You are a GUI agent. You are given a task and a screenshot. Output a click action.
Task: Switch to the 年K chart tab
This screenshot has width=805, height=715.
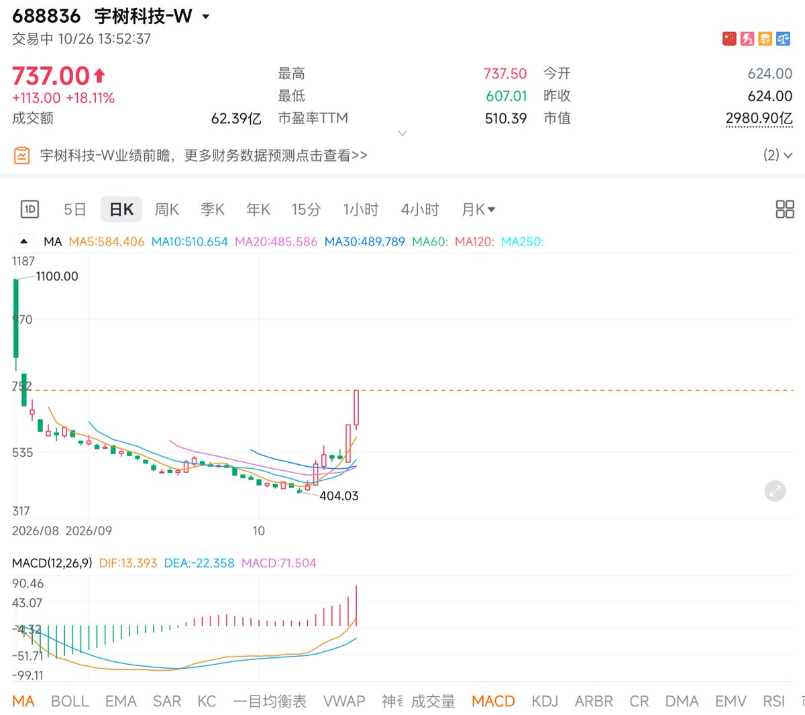tap(258, 210)
